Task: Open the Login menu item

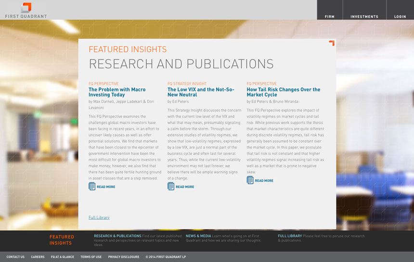Action: (x=400, y=17)
